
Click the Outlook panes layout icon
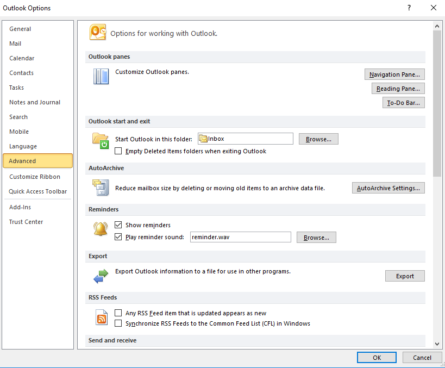(x=101, y=77)
